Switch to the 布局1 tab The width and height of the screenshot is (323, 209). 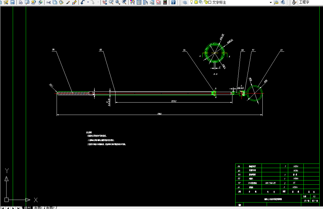[38, 208]
